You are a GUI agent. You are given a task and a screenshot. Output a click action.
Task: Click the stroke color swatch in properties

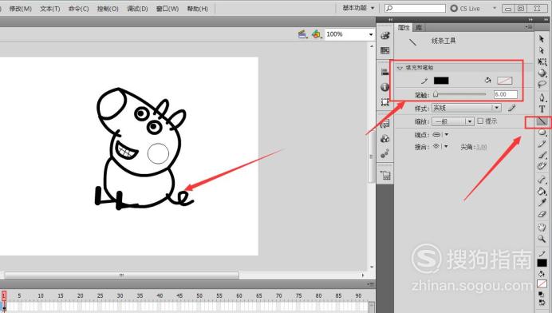(441, 81)
